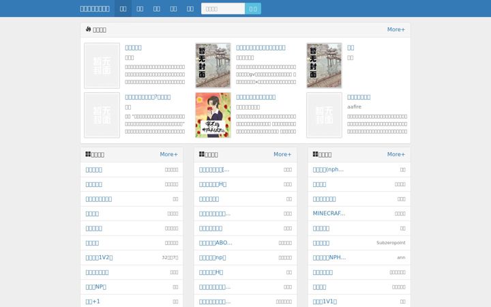This screenshot has width=491, height=307.
Task: Open the list entry ending with +1
Action: [x=93, y=302]
